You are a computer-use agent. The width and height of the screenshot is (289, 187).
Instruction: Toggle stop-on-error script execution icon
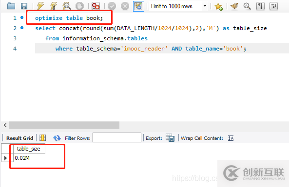click(96, 6)
